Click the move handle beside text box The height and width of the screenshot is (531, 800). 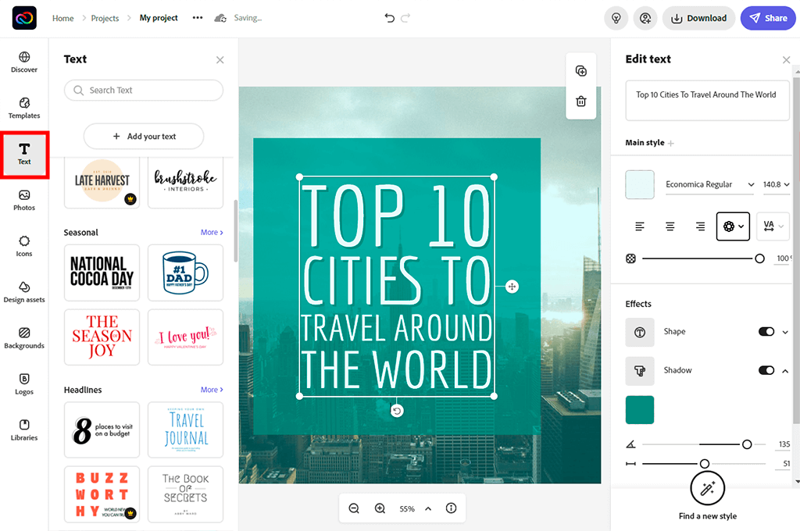pyautogui.click(x=512, y=287)
